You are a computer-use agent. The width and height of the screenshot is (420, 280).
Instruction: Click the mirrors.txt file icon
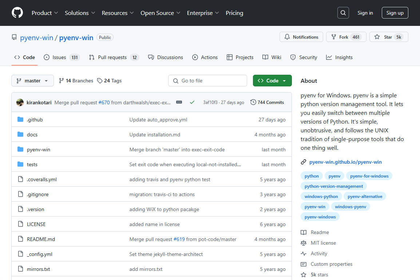tap(20, 269)
